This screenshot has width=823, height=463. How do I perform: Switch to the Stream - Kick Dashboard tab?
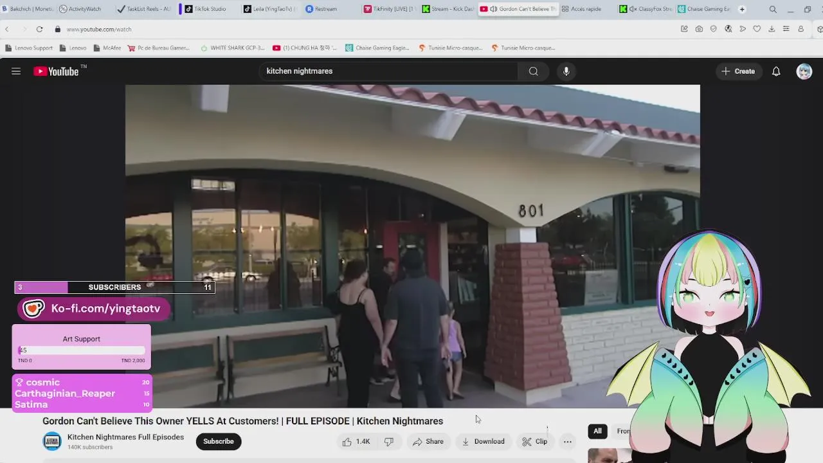pos(448,9)
